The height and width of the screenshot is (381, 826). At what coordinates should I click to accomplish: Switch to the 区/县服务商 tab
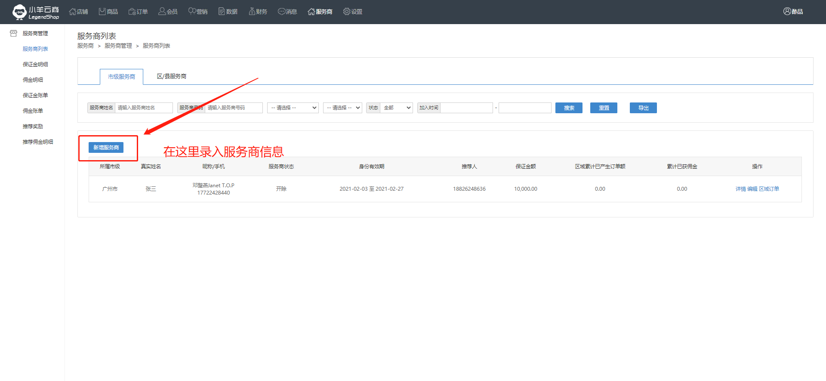coord(172,76)
